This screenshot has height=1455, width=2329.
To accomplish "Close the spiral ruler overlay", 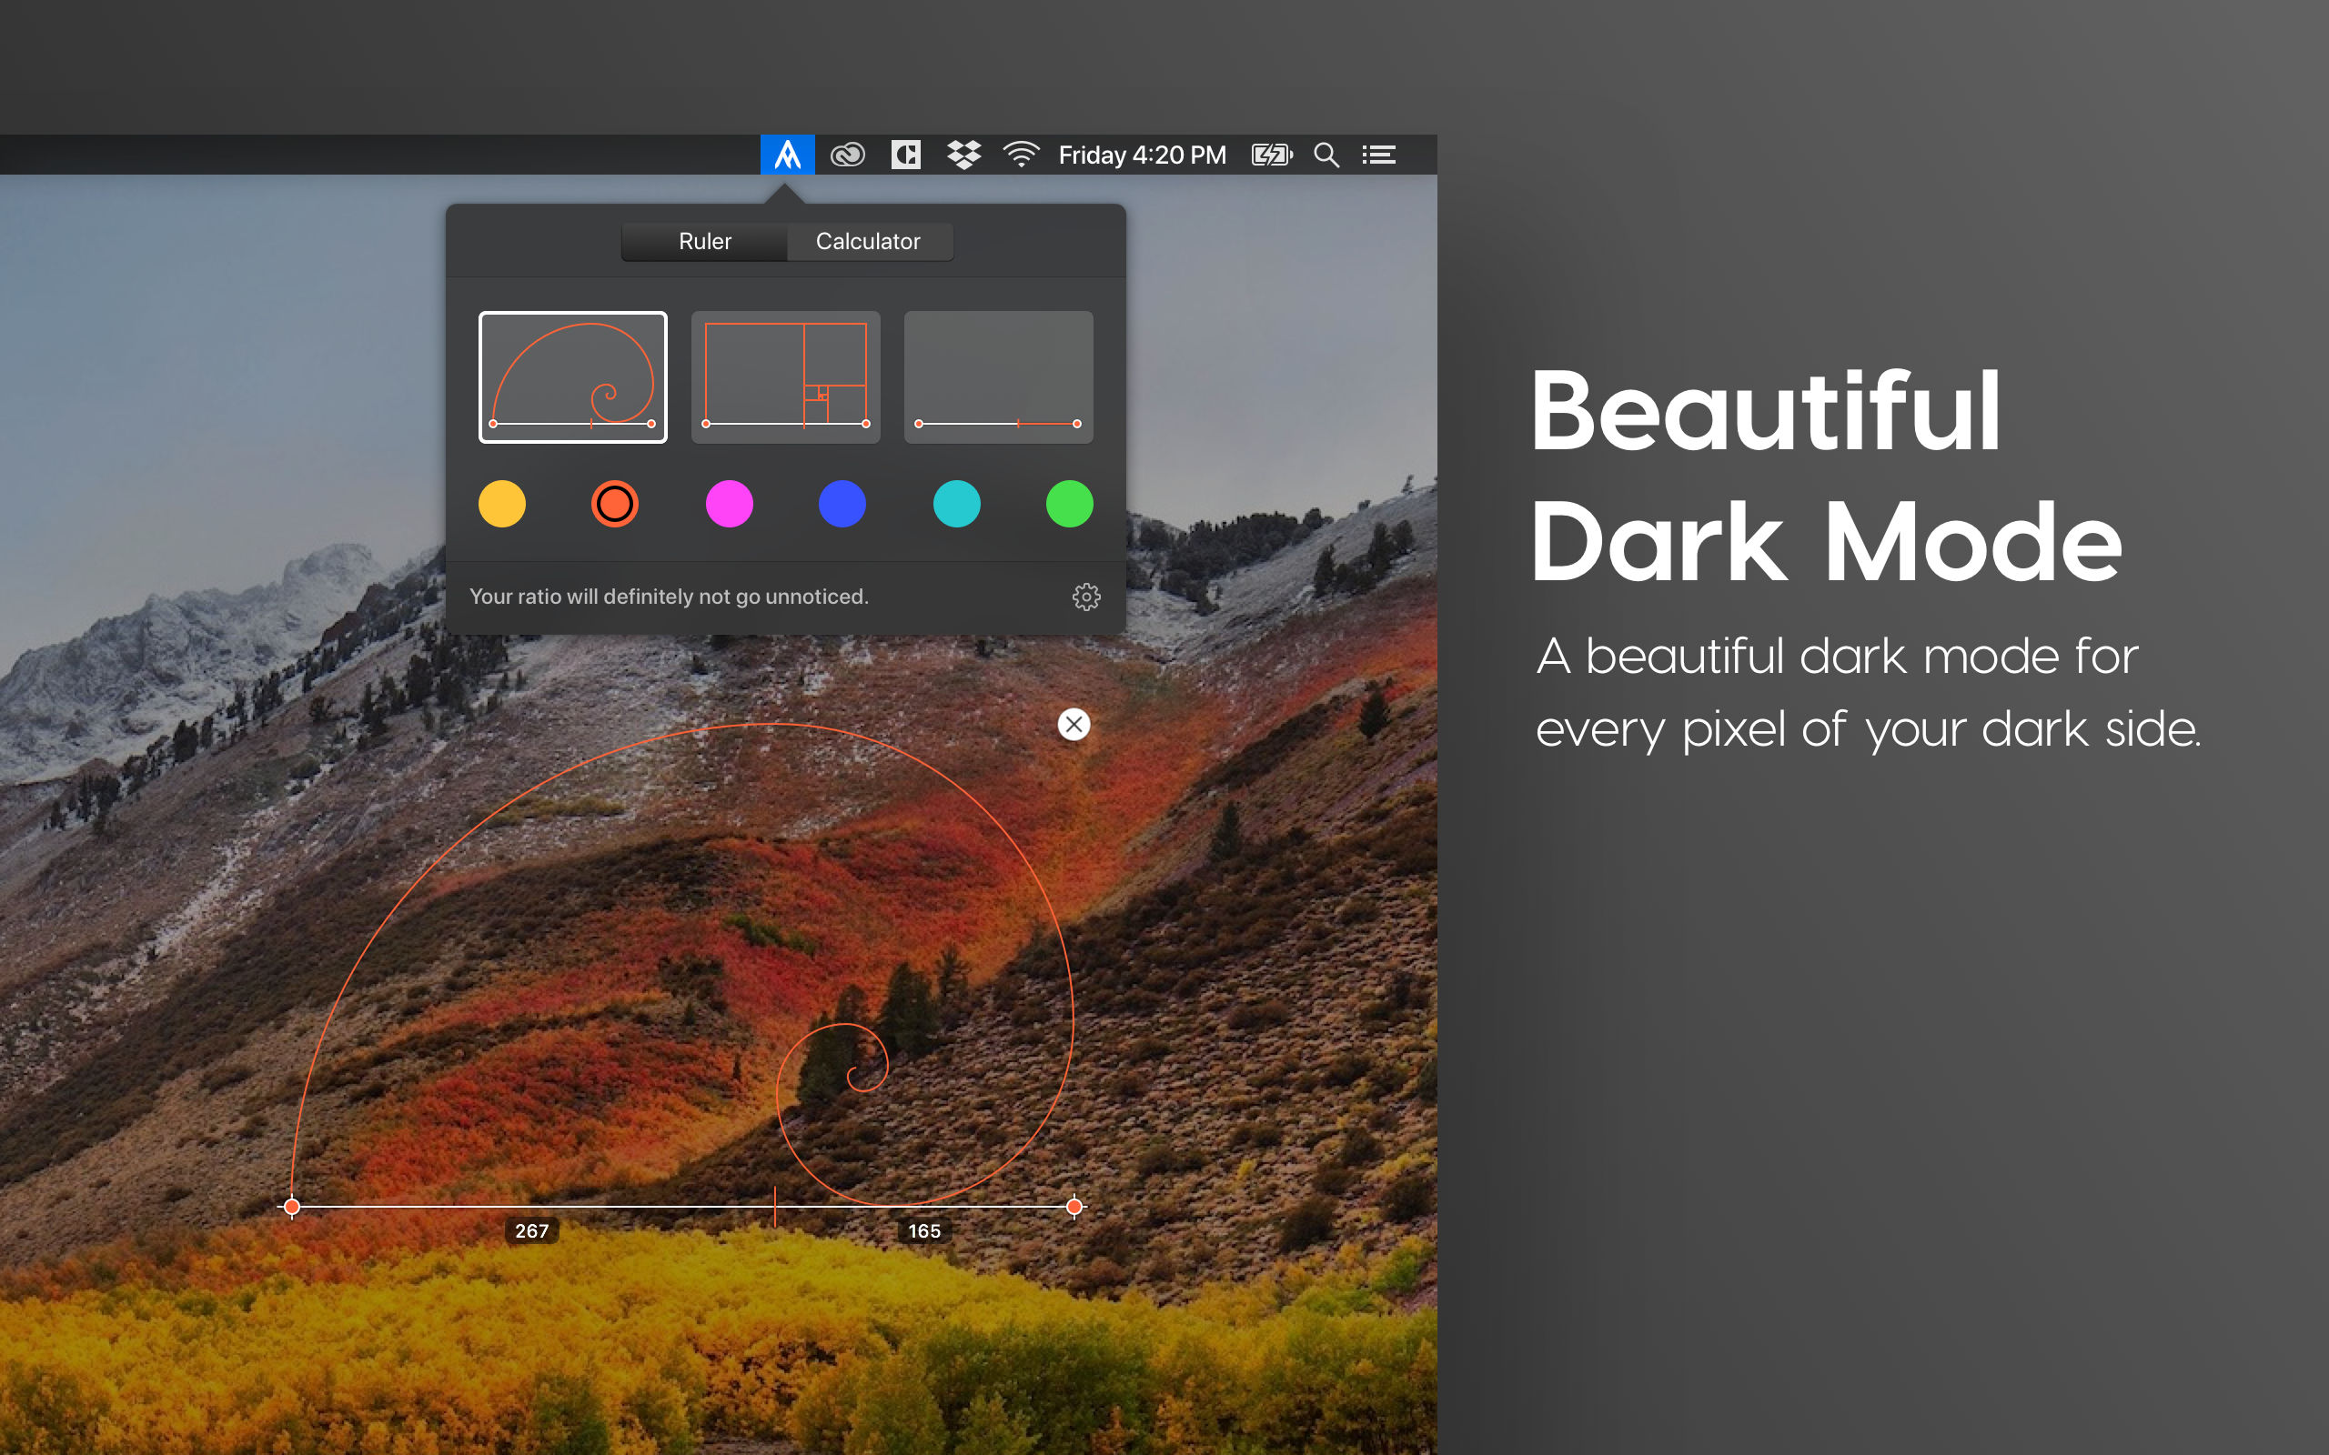I will [1074, 724].
